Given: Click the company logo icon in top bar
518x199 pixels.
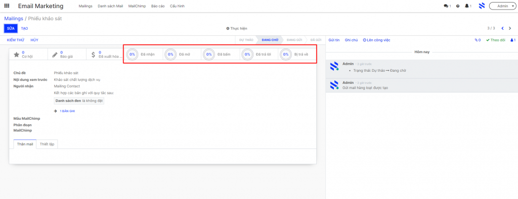Looking at the screenshot, I should tap(482, 6).
